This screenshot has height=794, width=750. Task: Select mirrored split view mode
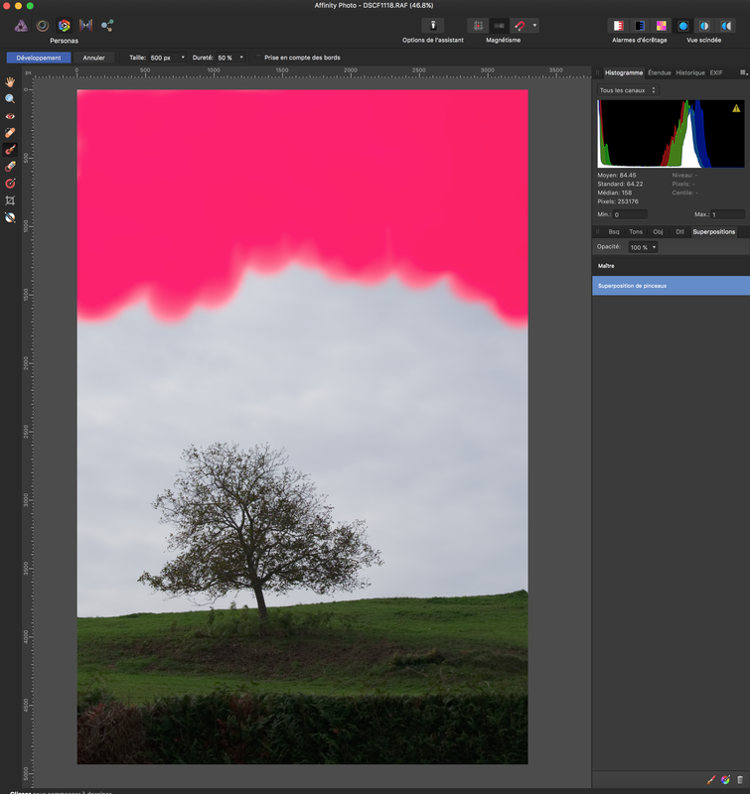point(726,26)
